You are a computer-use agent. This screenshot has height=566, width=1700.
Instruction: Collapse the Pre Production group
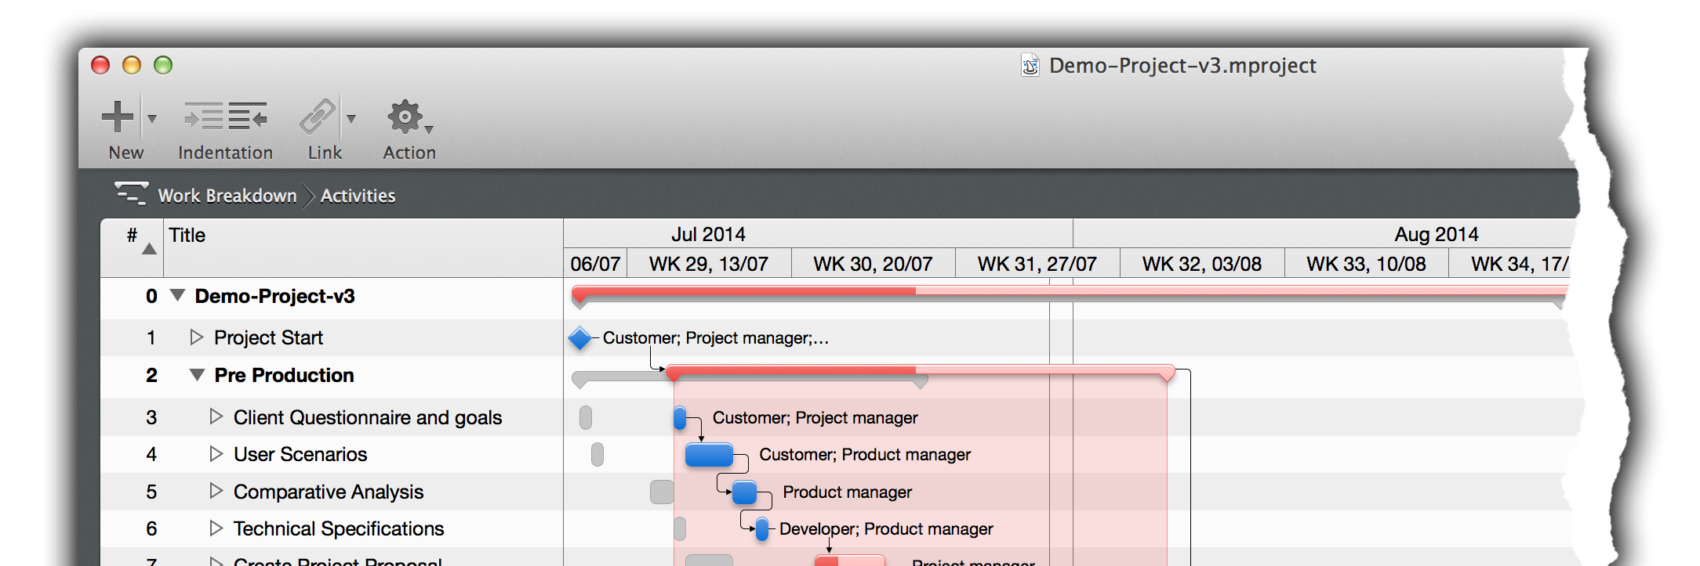click(198, 374)
